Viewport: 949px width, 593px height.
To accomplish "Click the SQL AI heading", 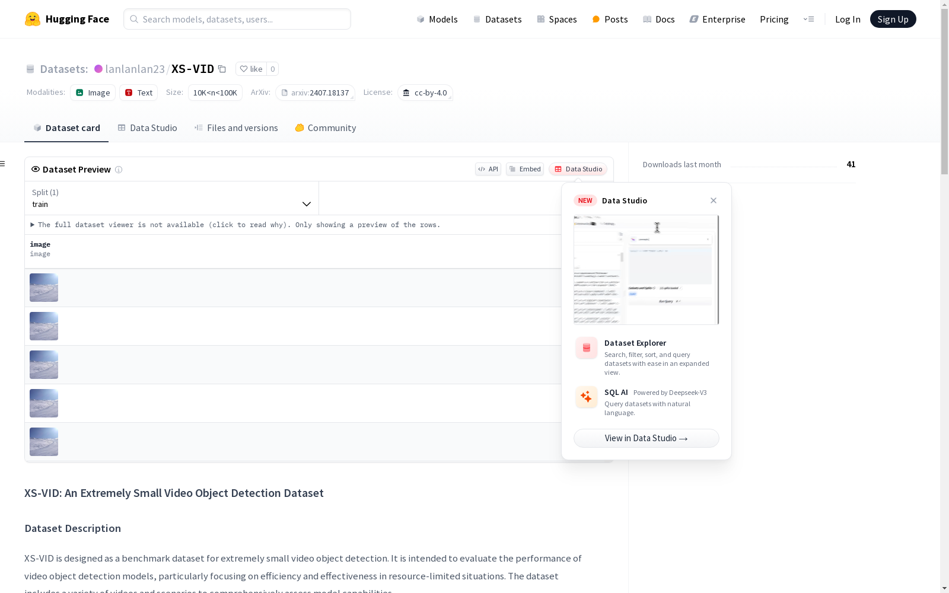I will coord(616,392).
